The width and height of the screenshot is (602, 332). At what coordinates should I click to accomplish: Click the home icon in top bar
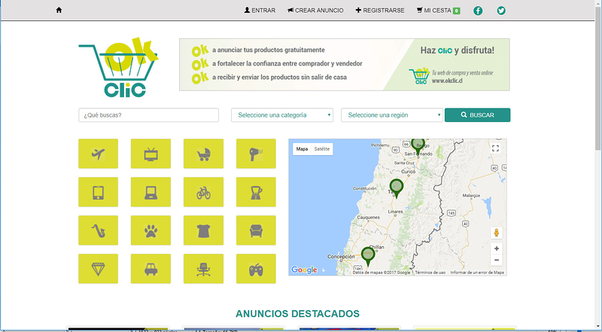click(59, 11)
